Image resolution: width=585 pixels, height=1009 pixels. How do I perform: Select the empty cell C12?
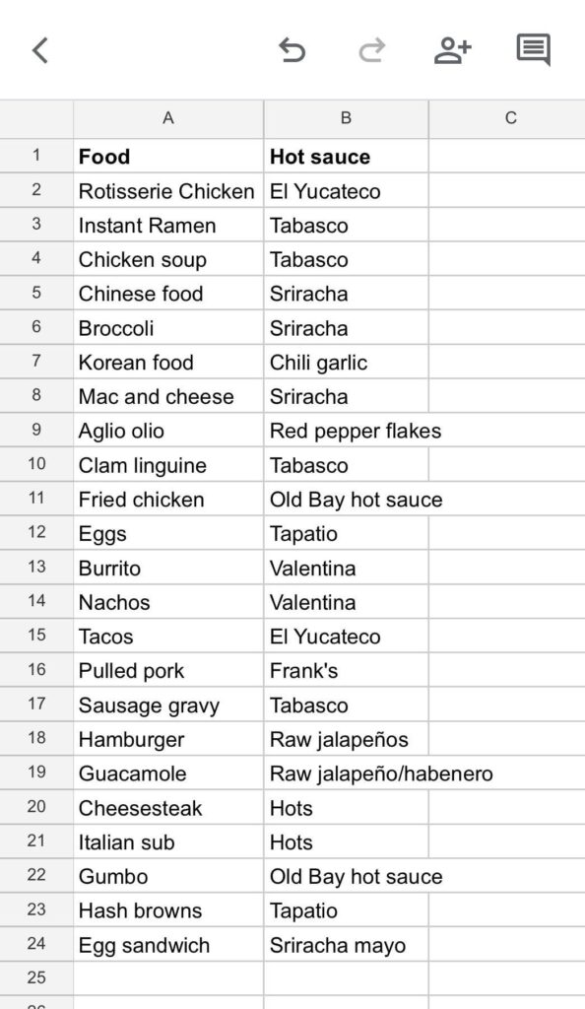tap(509, 533)
